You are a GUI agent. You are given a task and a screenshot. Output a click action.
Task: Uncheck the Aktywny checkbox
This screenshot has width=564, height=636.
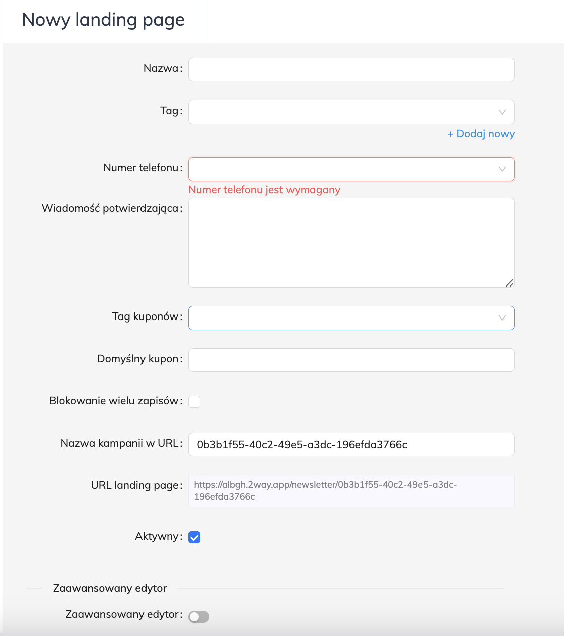pyautogui.click(x=194, y=537)
